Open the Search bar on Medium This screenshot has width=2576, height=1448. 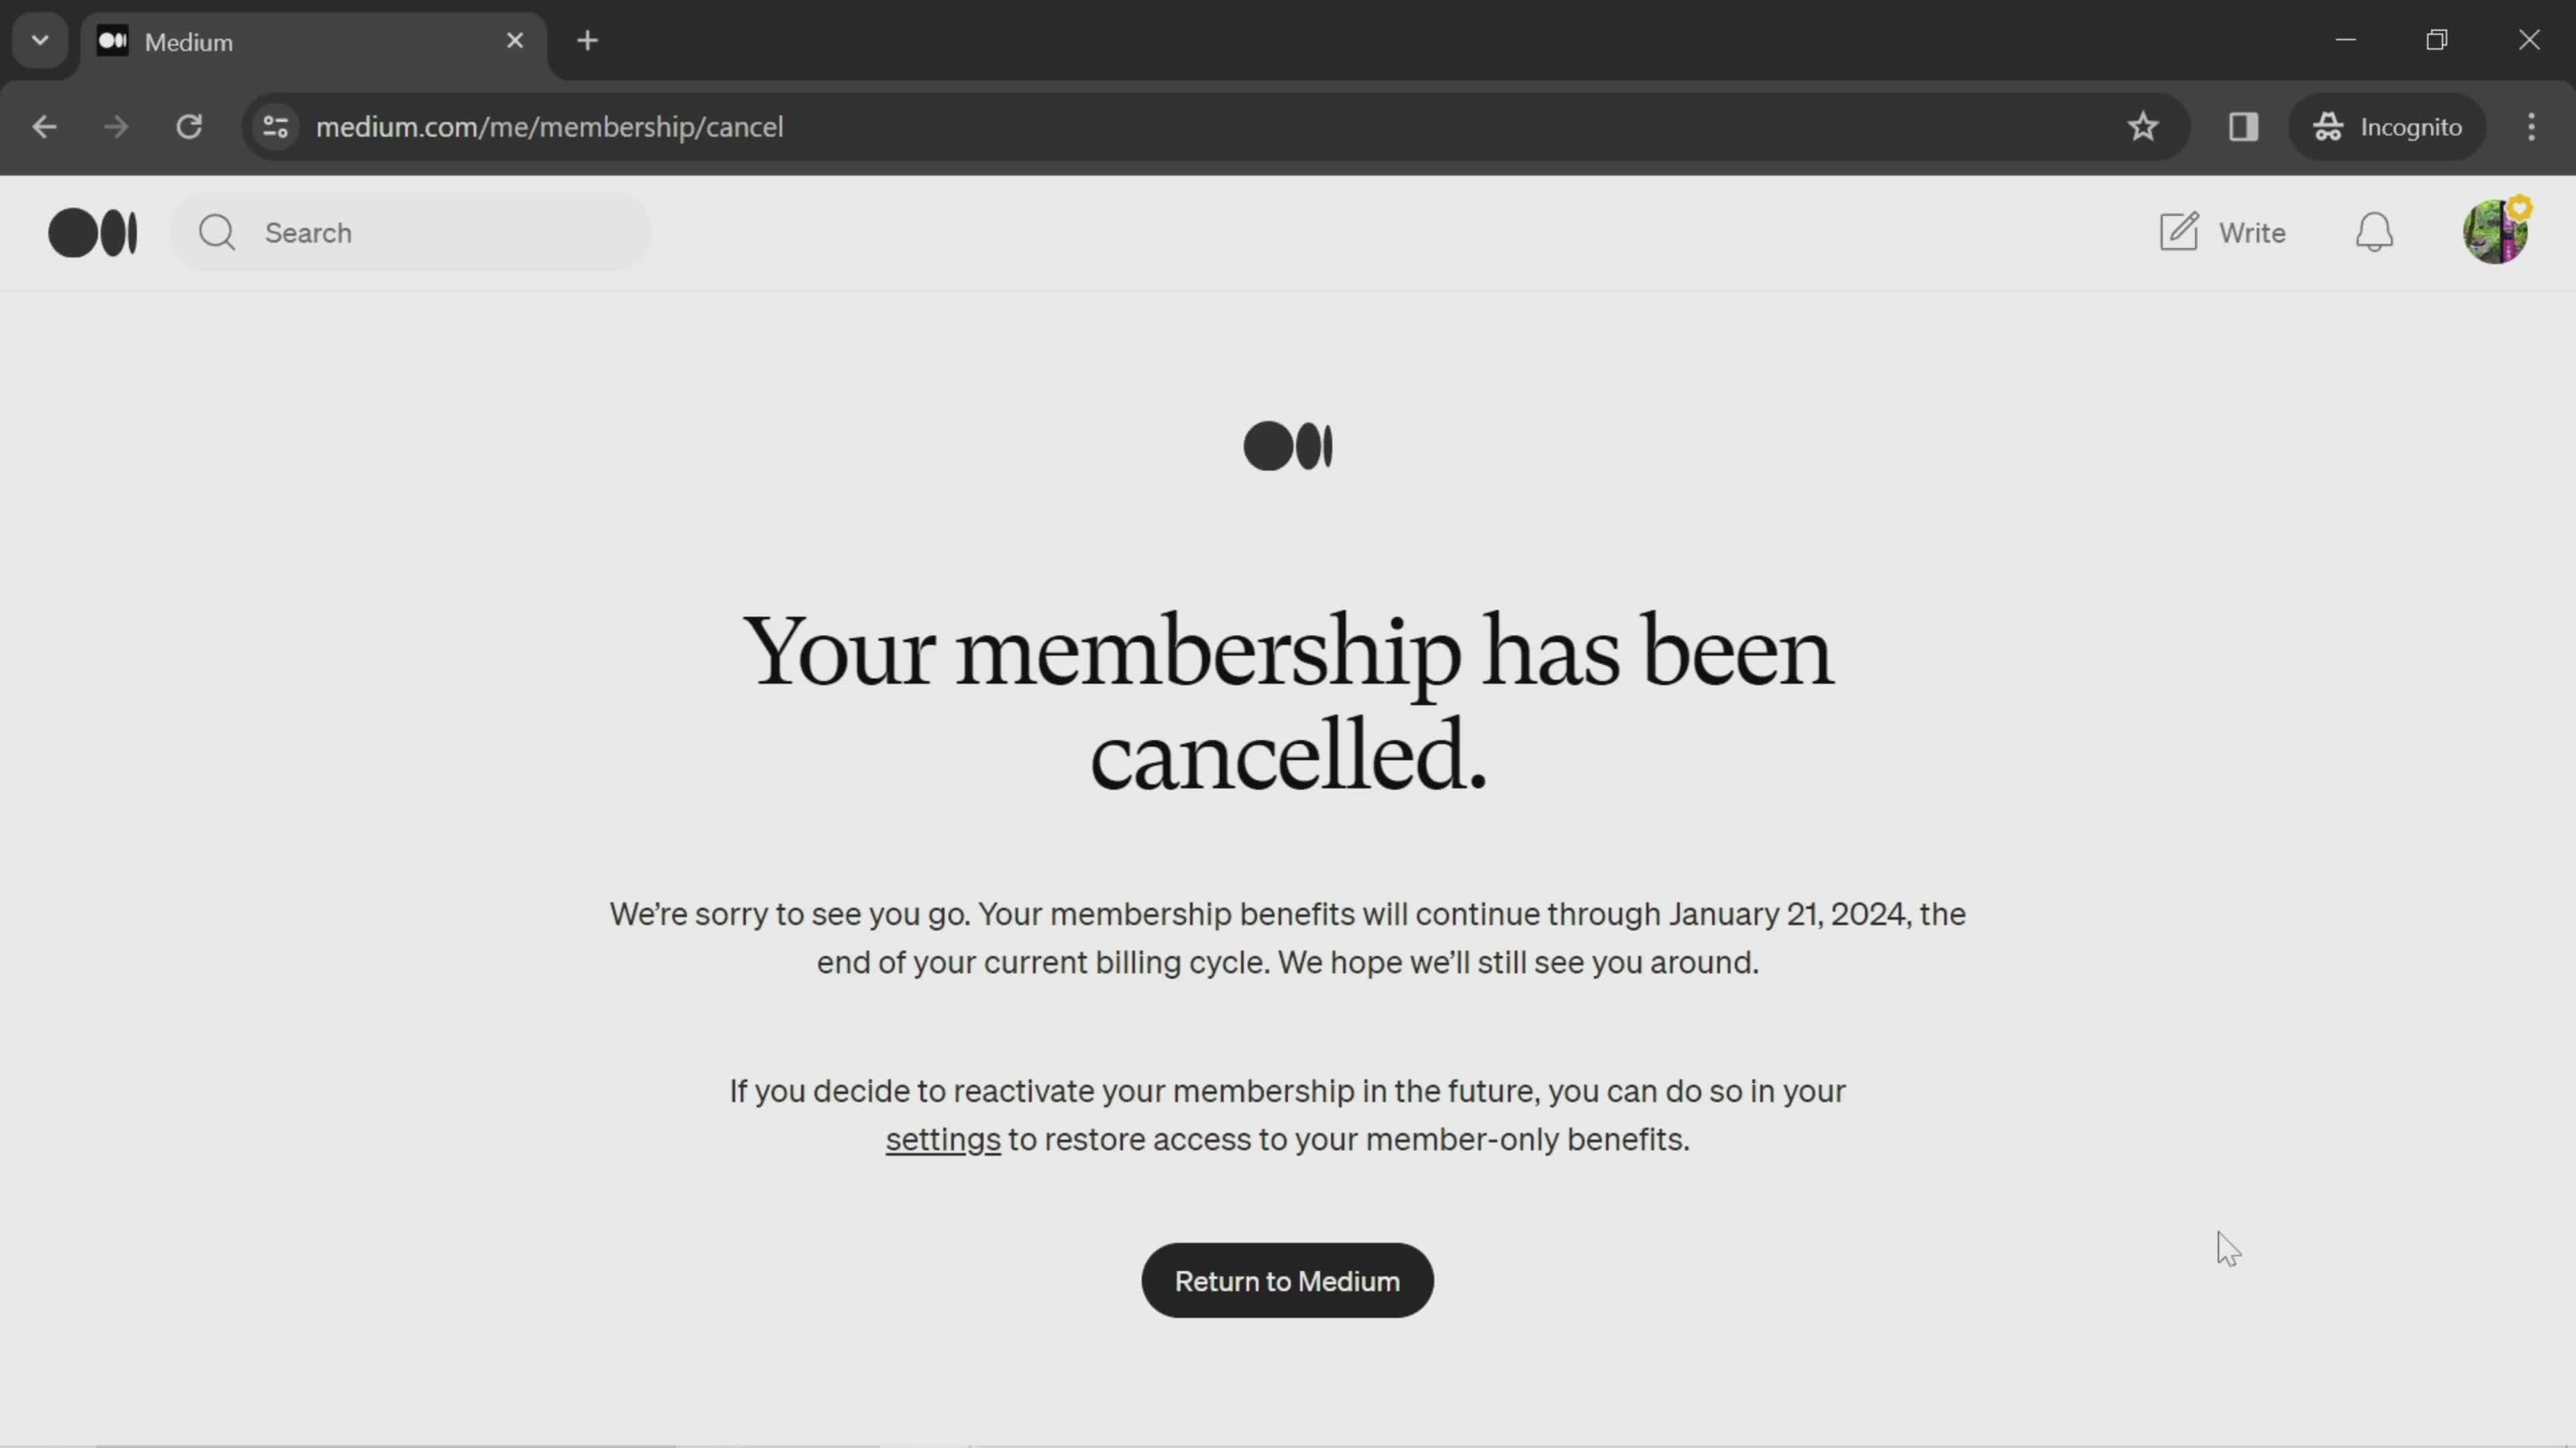pyautogui.click(x=414, y=231)
